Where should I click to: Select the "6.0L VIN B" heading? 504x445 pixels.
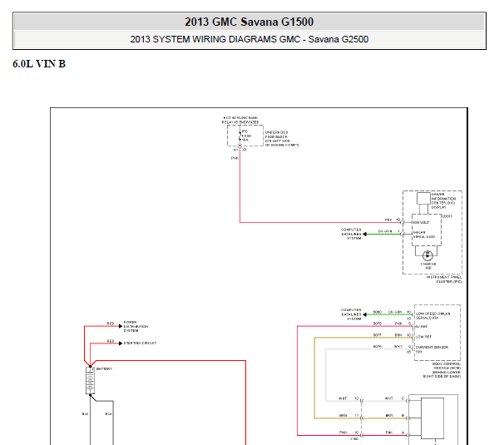click(x=39, y=64)
